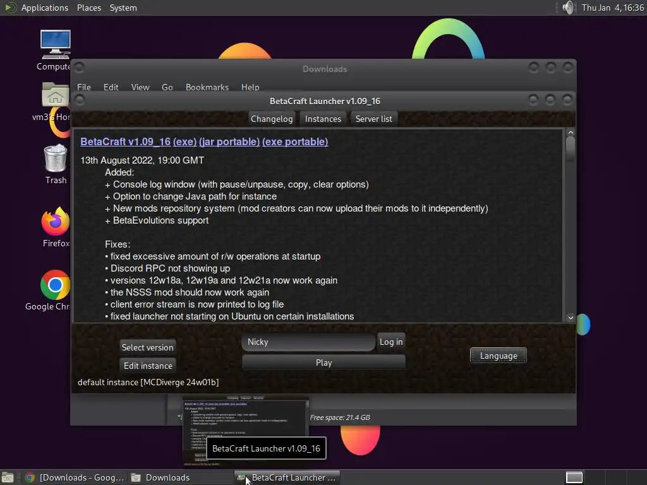Open Help menu in Downloads window
Viewport: 647px width, 485px height.
[x=250, y=87]
